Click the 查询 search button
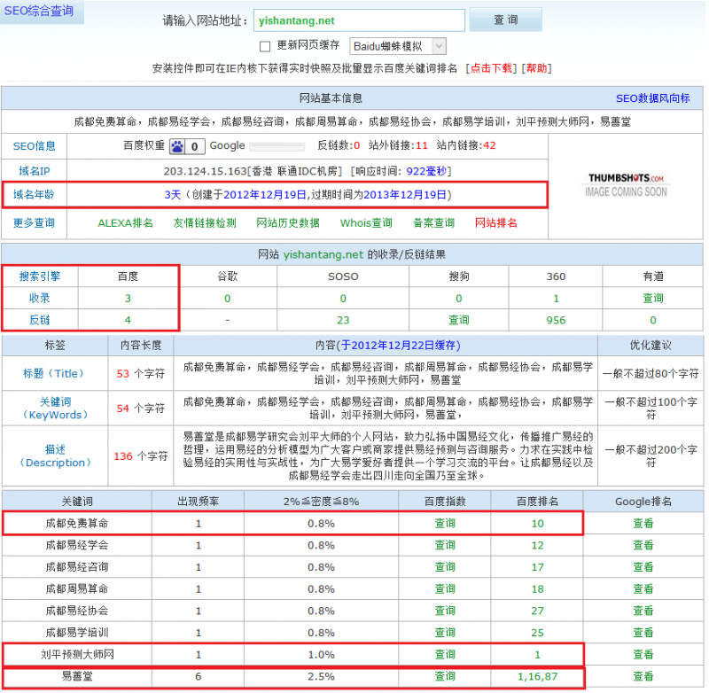 pyautogui.click(x=505, y=19)
